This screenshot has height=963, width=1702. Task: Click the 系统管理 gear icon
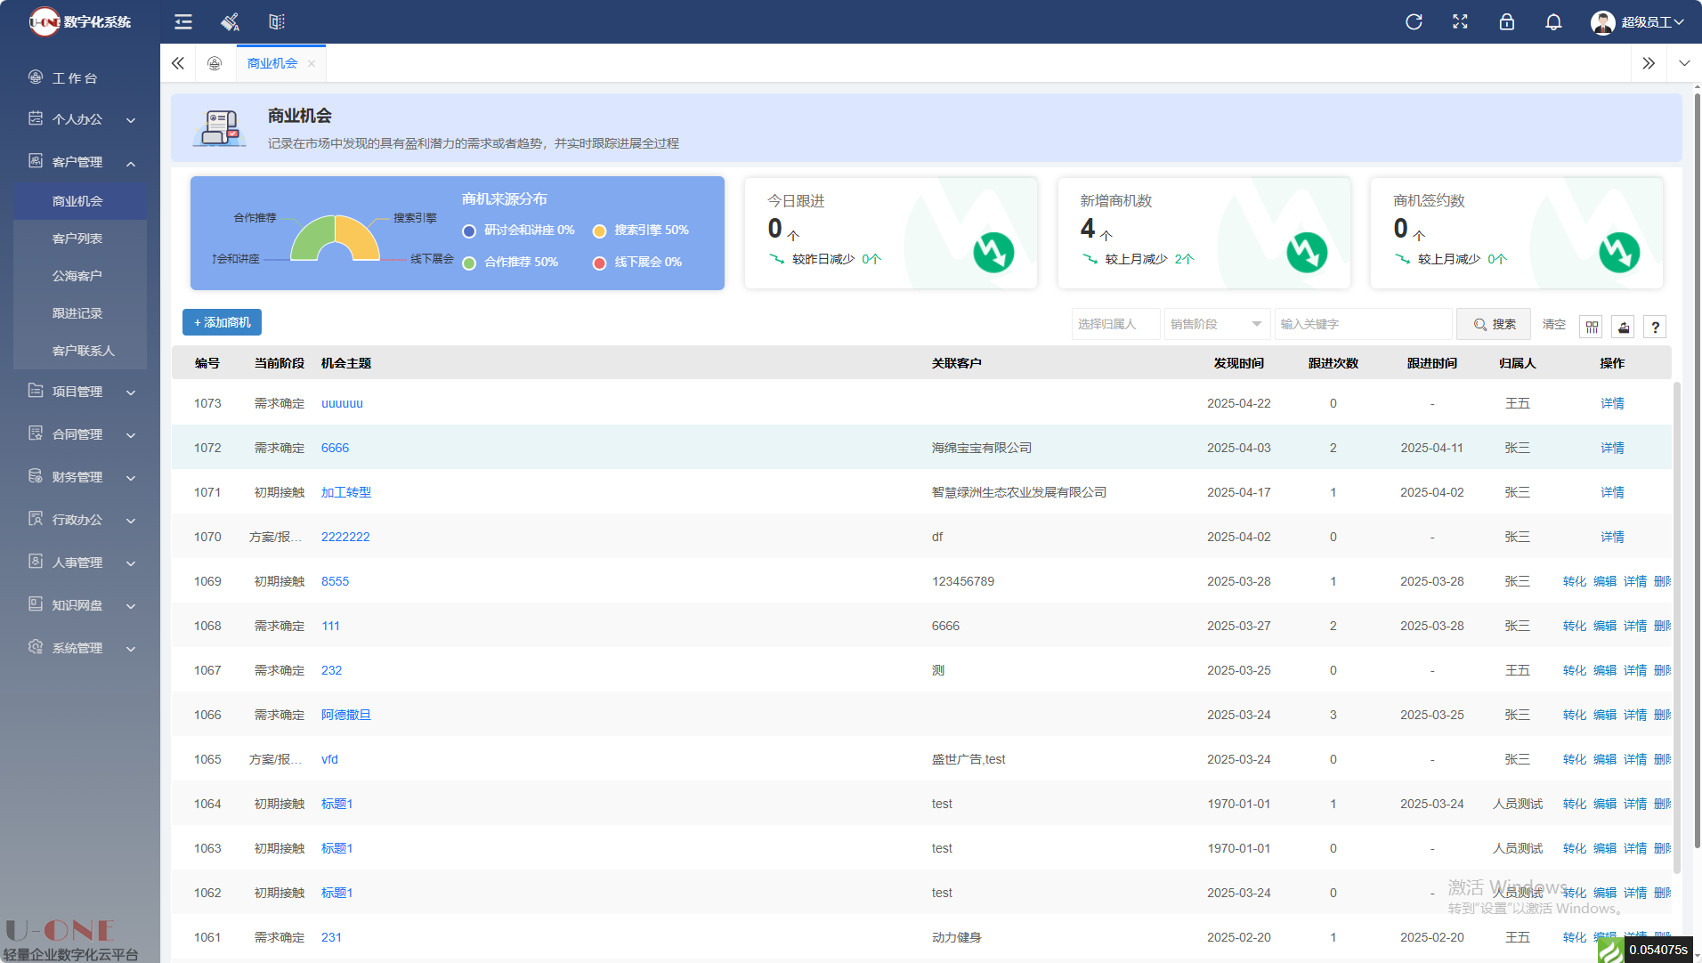(36, 647)
